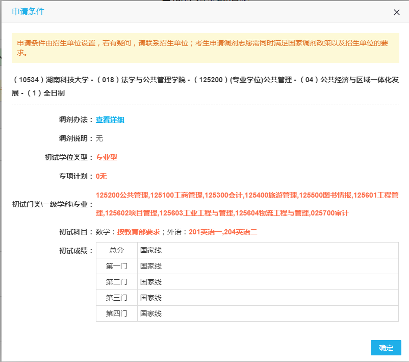The image size is (409, 362).
Task: Click the 125200公共管理 major list text
Action: click(x=247, y=204)
